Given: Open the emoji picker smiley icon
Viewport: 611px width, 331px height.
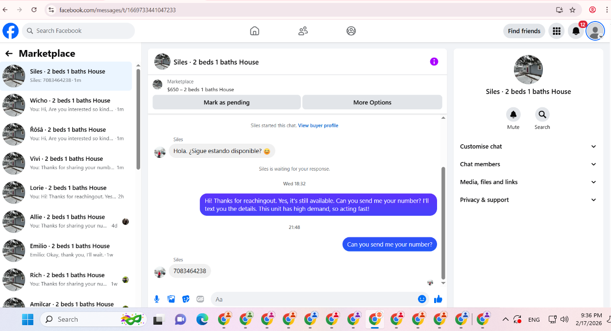Looking at the screenshot, I should (422, 299).
